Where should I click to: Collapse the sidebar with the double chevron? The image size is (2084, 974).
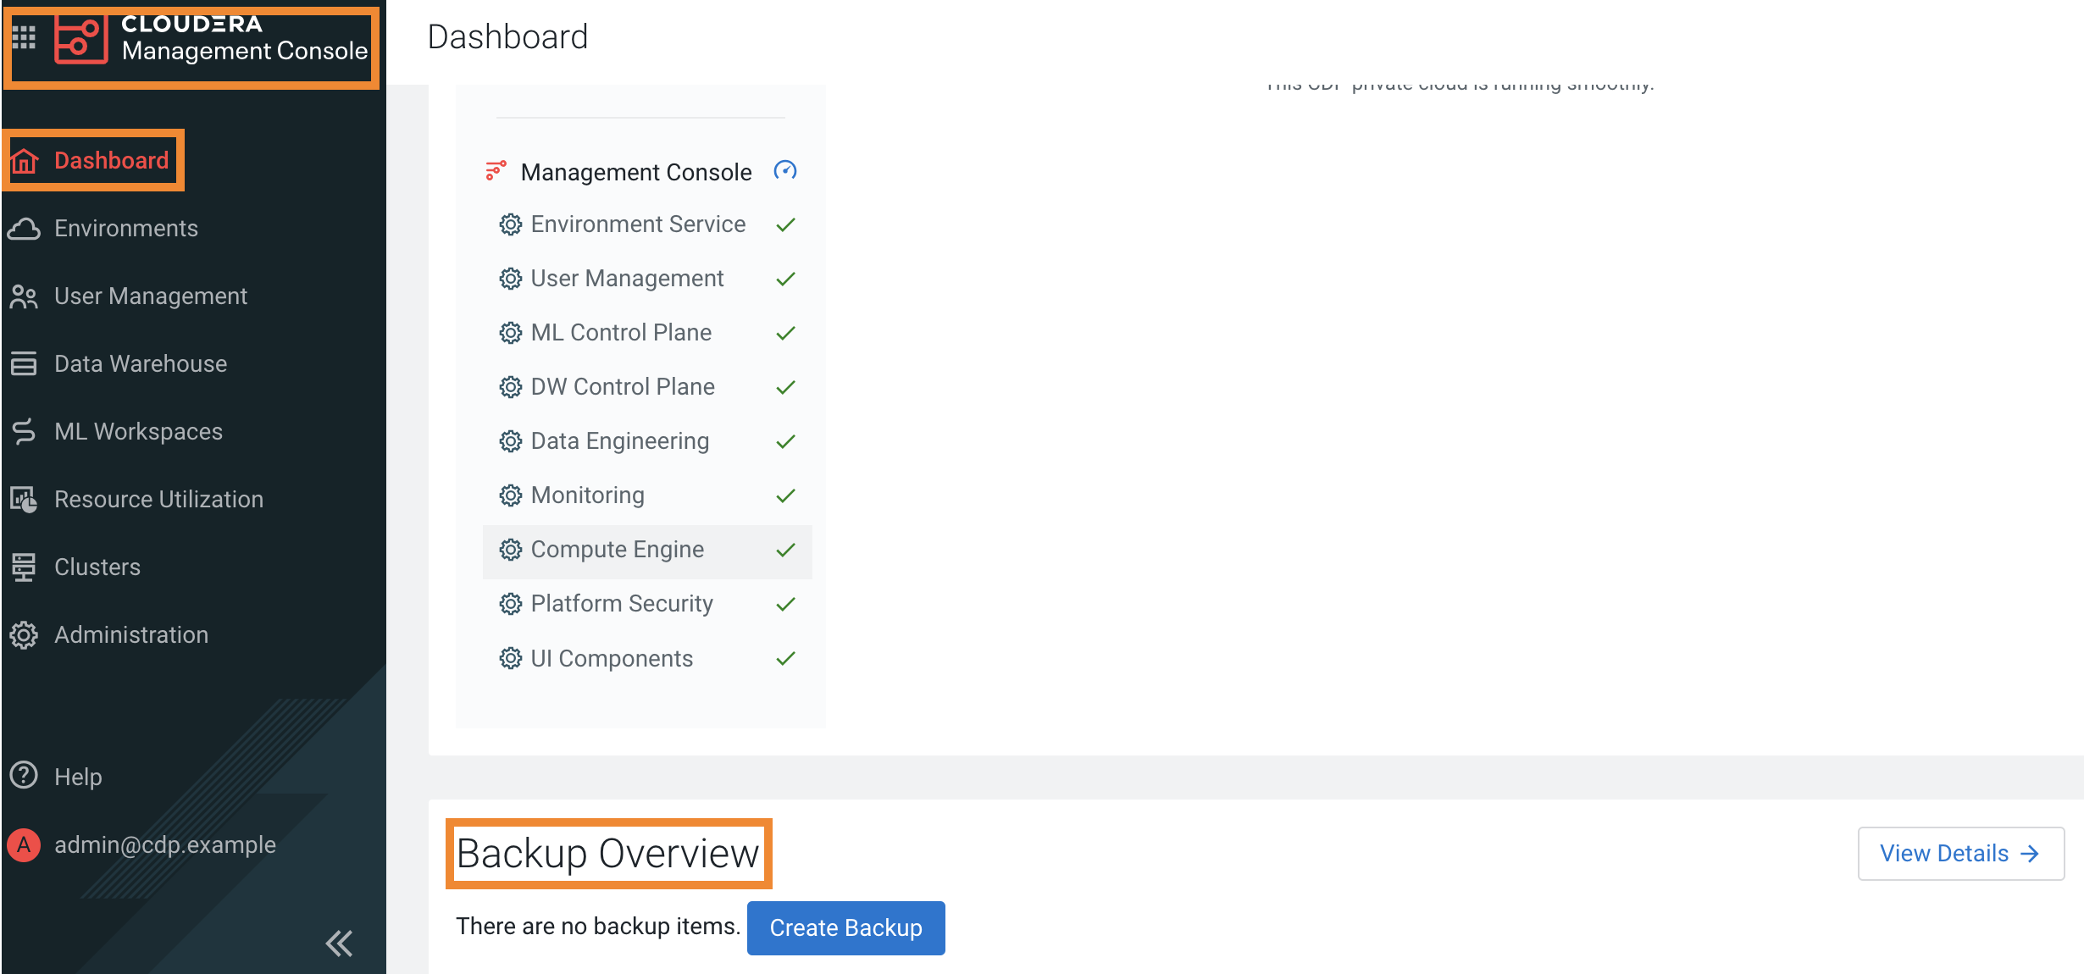(338, 943)
